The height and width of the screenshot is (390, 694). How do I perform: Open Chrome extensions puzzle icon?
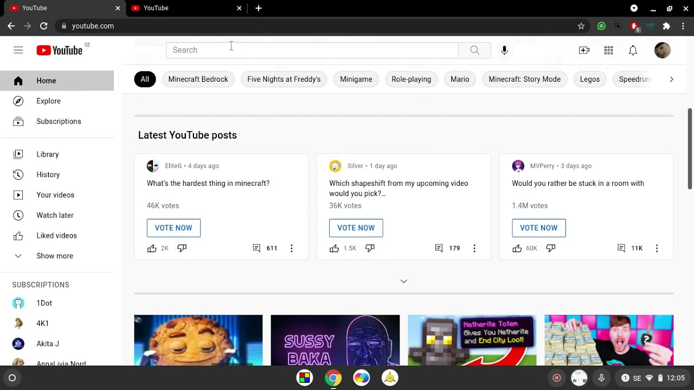[666, 26]
